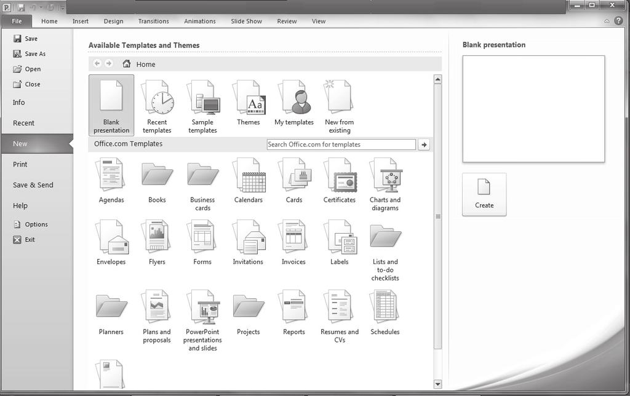This screenshot has width=630, height=396.
Task: Click the Create button
Action: (x=484, y=194)
